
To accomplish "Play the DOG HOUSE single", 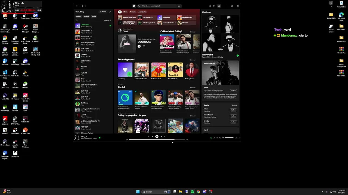I will (x=139, y=46).
